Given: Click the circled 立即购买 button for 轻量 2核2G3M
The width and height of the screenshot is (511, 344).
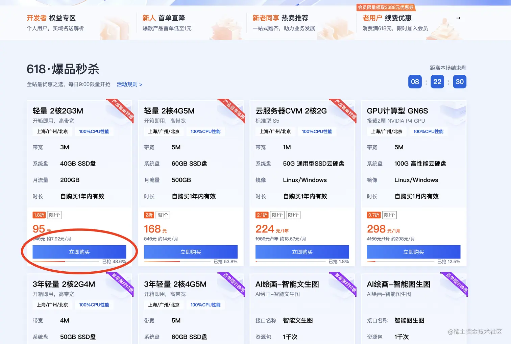Looking at the screenshot, I should 79,252.
